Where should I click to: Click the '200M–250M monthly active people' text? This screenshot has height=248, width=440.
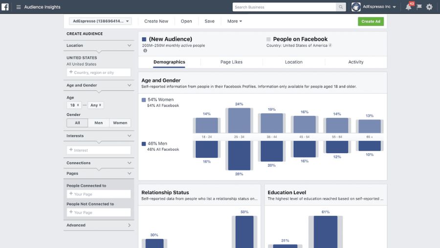tap(174, 45)
